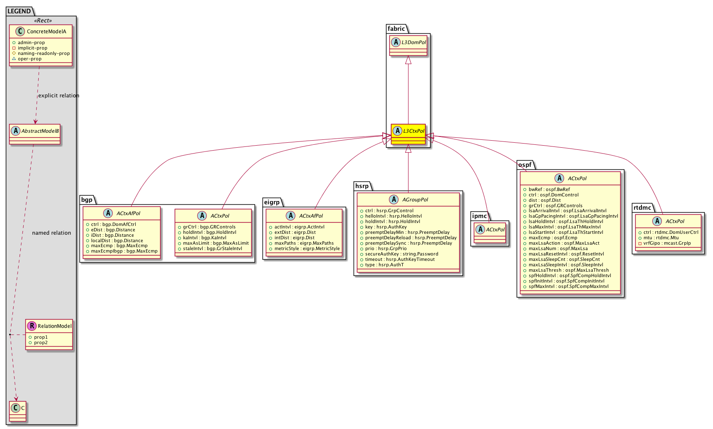Click the circled C icon beside ConcreteModelA

coord(20,32)
